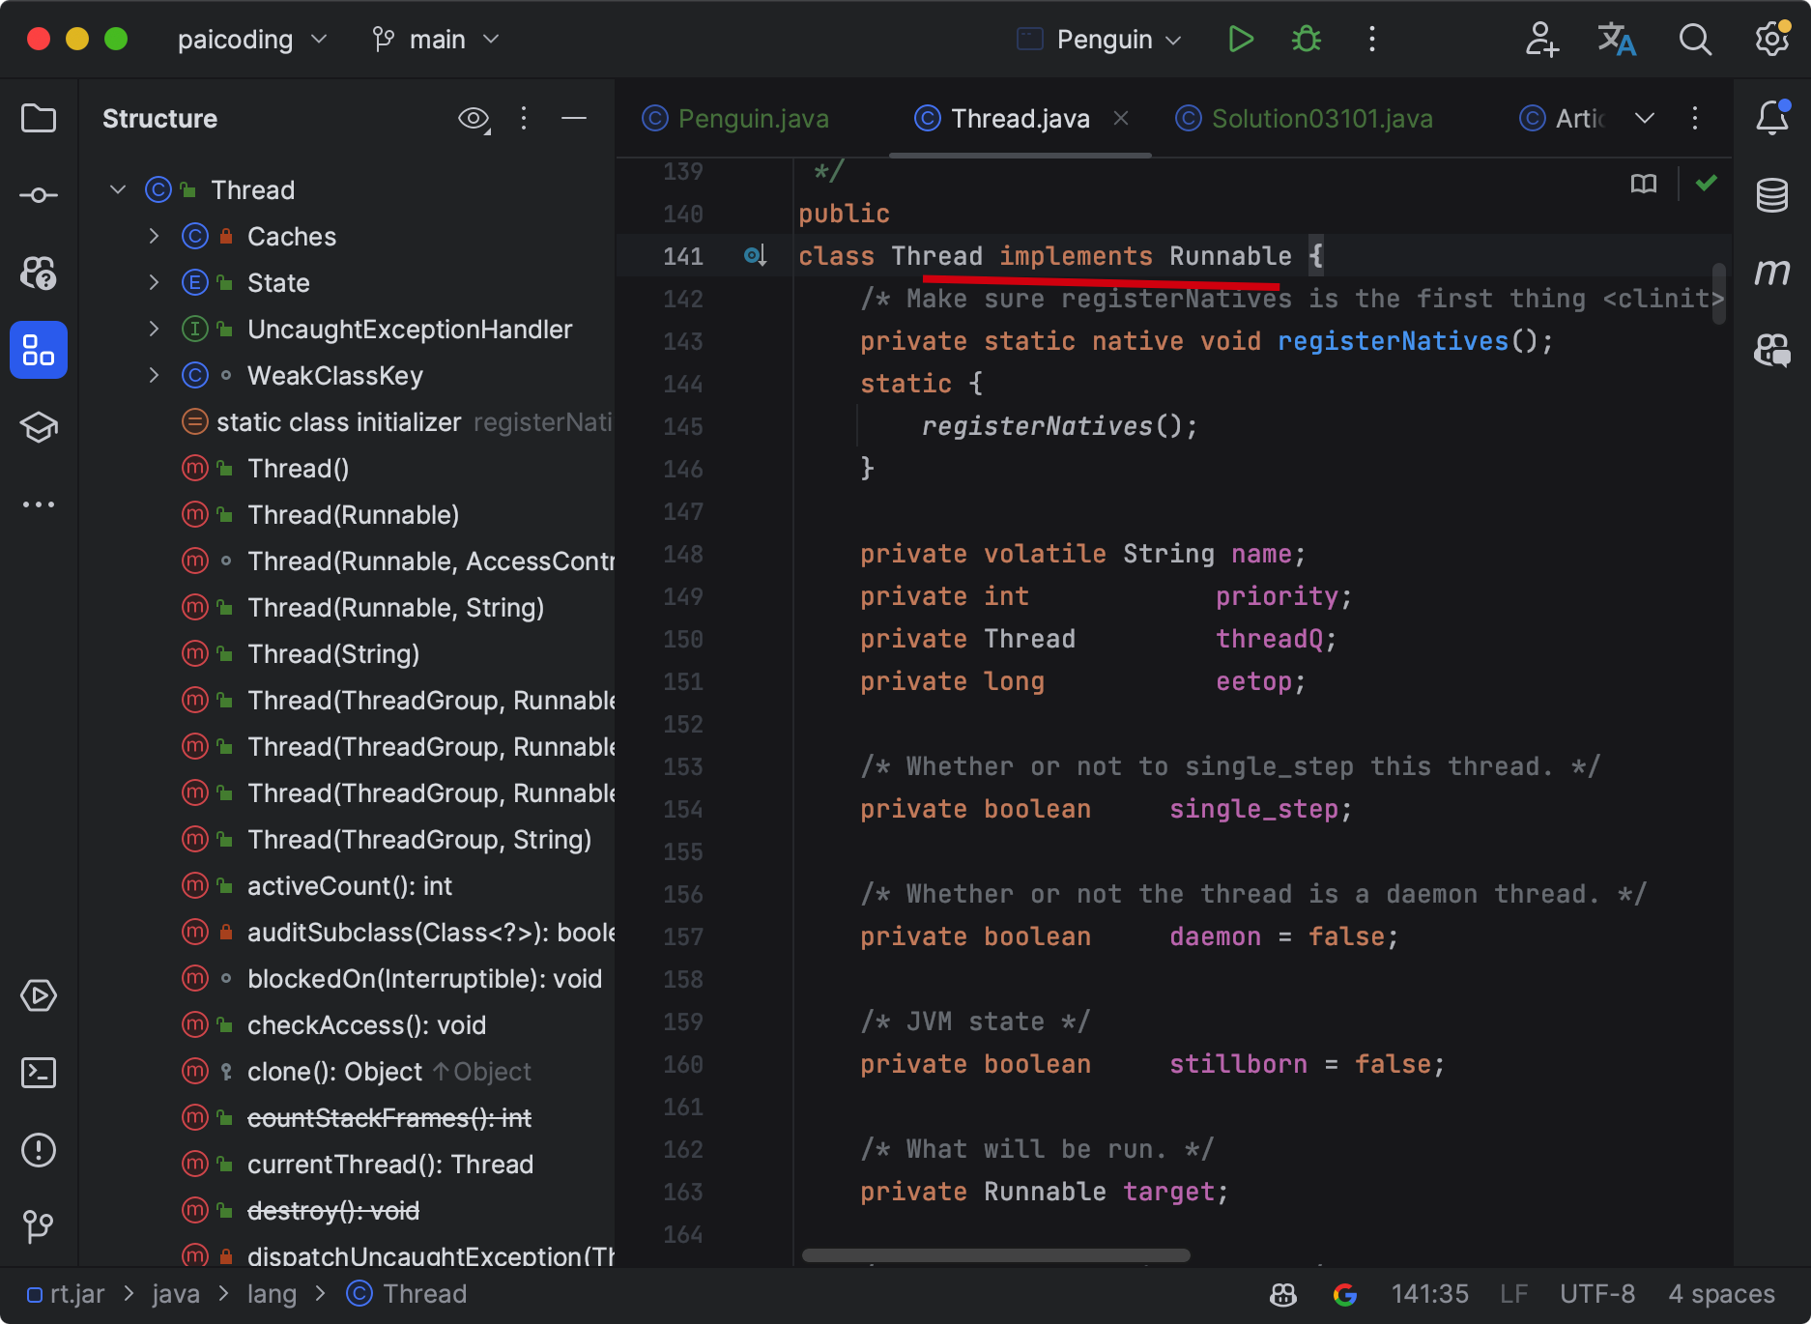The height and width of the screenshot is (1324, 1811).
Task: Switch to the Penguin.java tab
Action: [x=754, y=118]
